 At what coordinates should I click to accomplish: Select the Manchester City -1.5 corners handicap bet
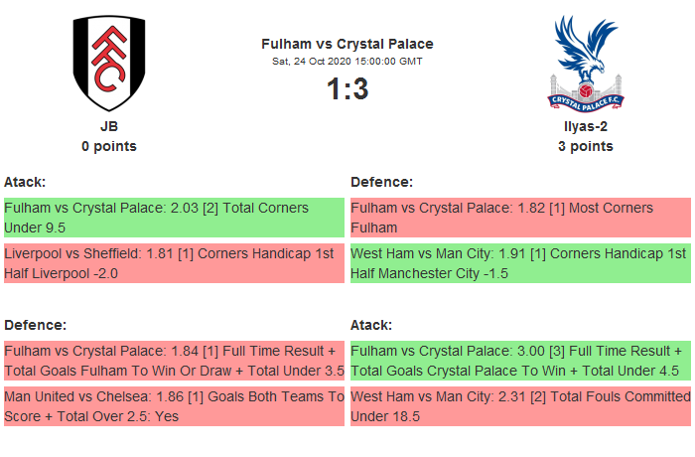point(519,263)
